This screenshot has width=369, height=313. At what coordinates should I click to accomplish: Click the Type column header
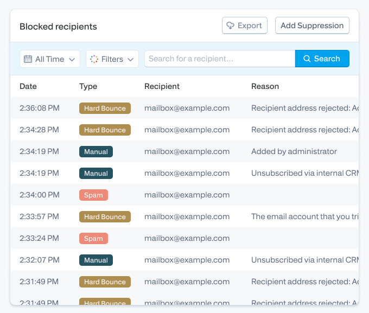coord(88,86)
